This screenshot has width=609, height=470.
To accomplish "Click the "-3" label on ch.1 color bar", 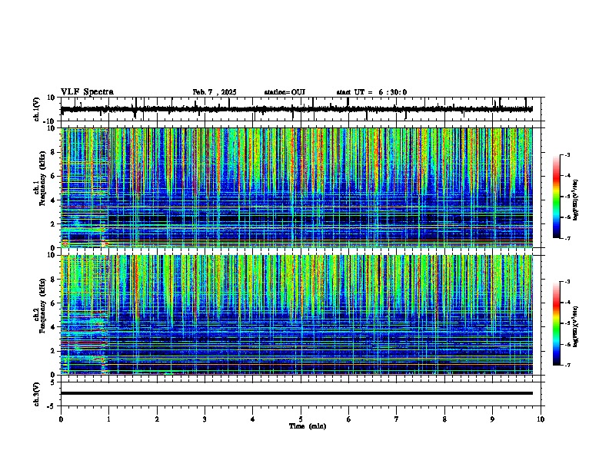I will [567, 155].
